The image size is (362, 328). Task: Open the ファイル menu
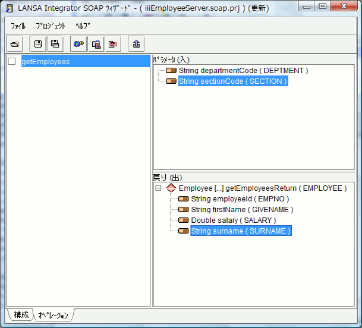pyautogui.click(x=18, y=26)
